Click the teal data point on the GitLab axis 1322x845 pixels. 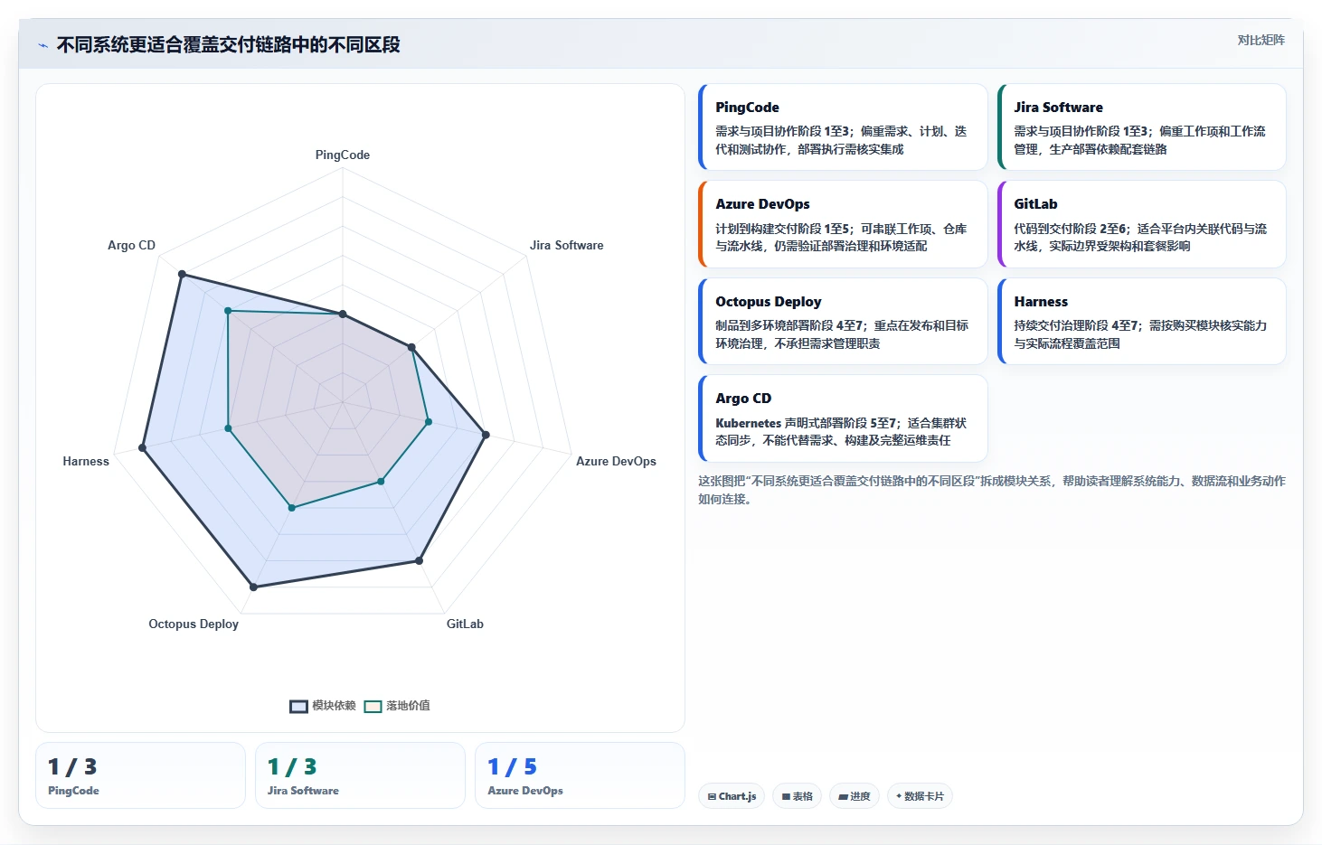tap(381, 482)
